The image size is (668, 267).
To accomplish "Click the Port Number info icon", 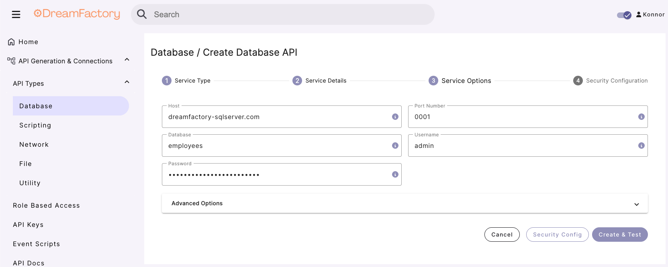I will 641,117.
